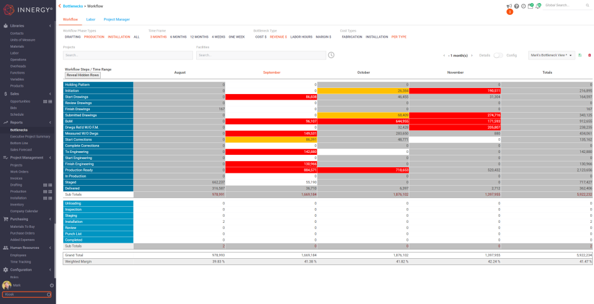The height and width of the screenshot is (304, 594).
Task: Toggle the Details/Config switch
Action: pyautogui.click(x=497, y=55)
